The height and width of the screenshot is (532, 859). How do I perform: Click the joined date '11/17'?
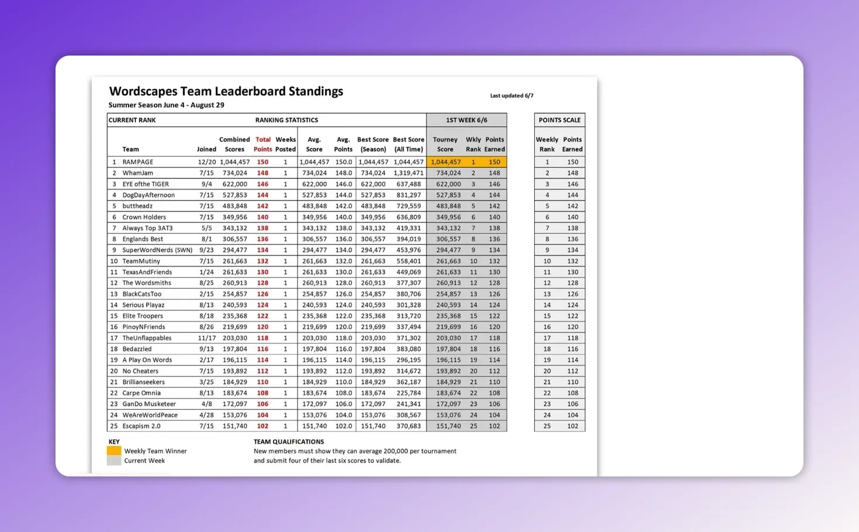[x=207, y=338]
